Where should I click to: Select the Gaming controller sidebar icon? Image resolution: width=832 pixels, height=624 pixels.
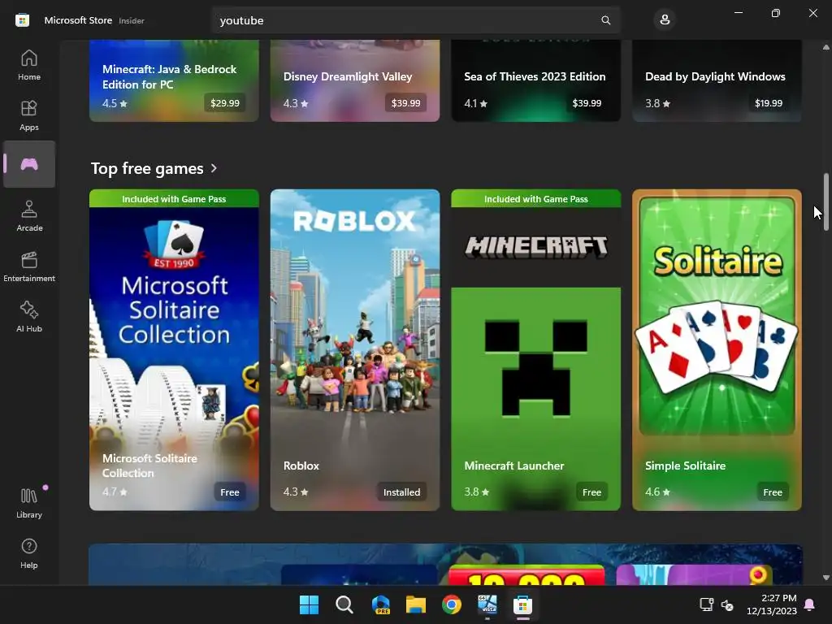29,164
